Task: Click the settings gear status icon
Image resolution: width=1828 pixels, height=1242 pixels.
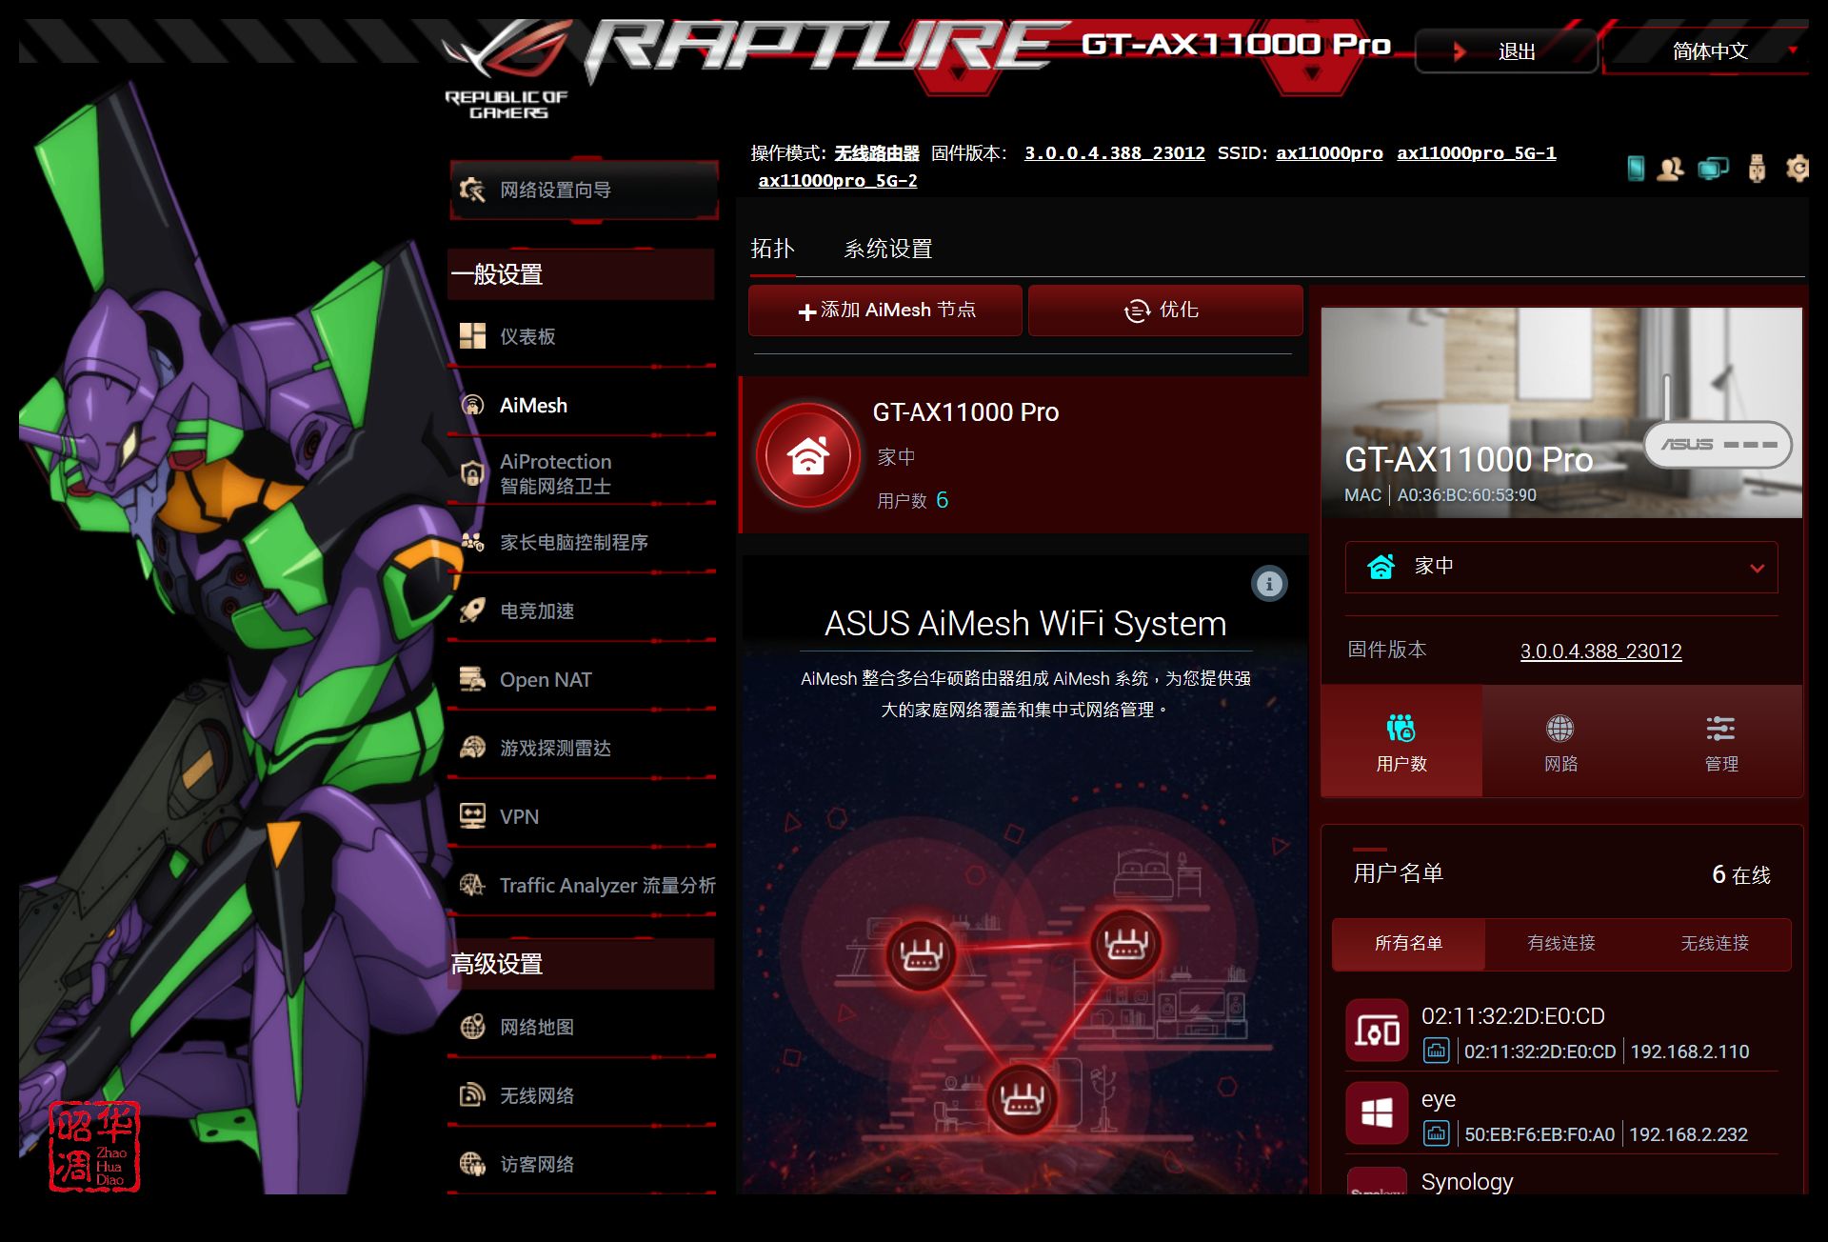Action: tap(1797, 169)
